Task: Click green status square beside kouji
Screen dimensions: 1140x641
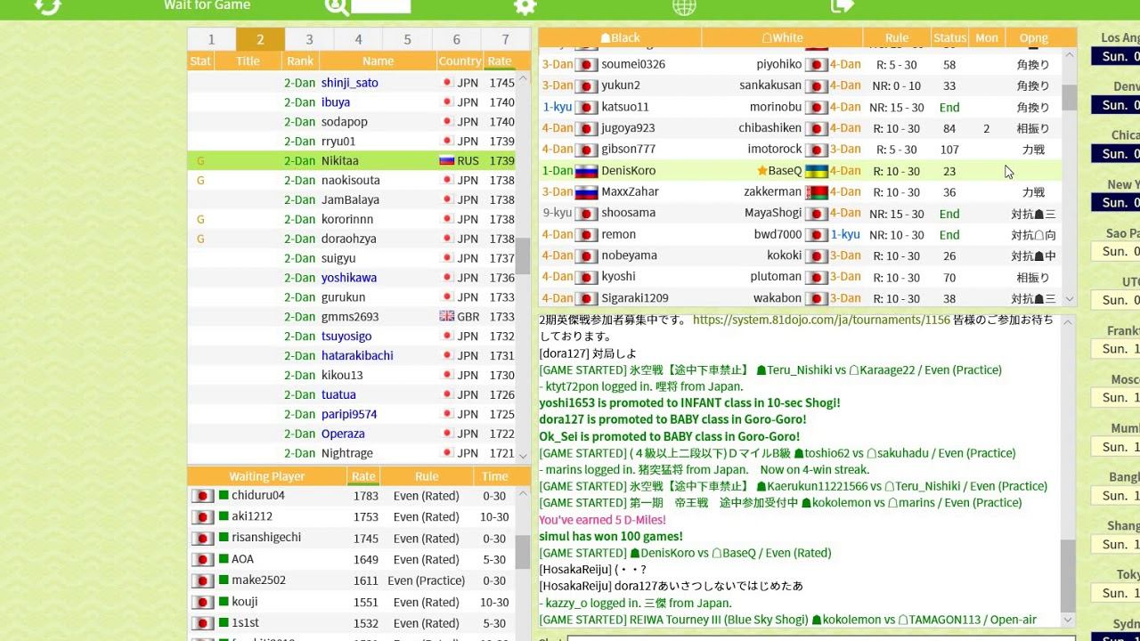Action: point(224,602)
